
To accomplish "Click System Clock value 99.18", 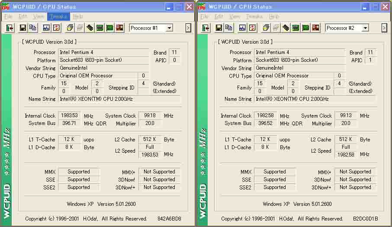I will pos(150,115).
